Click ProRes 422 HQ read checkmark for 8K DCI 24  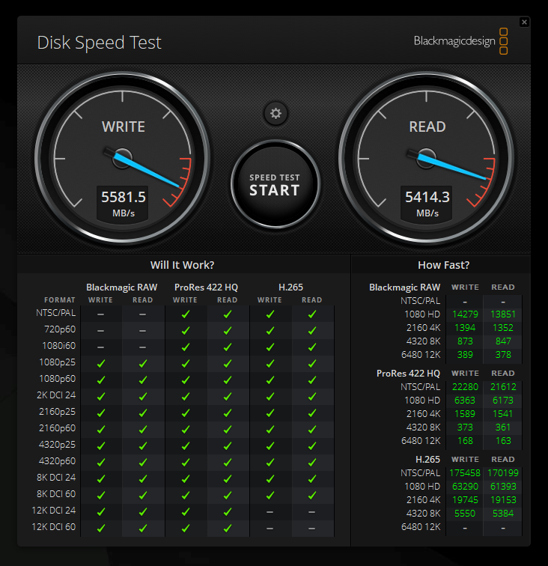point(228,478)
